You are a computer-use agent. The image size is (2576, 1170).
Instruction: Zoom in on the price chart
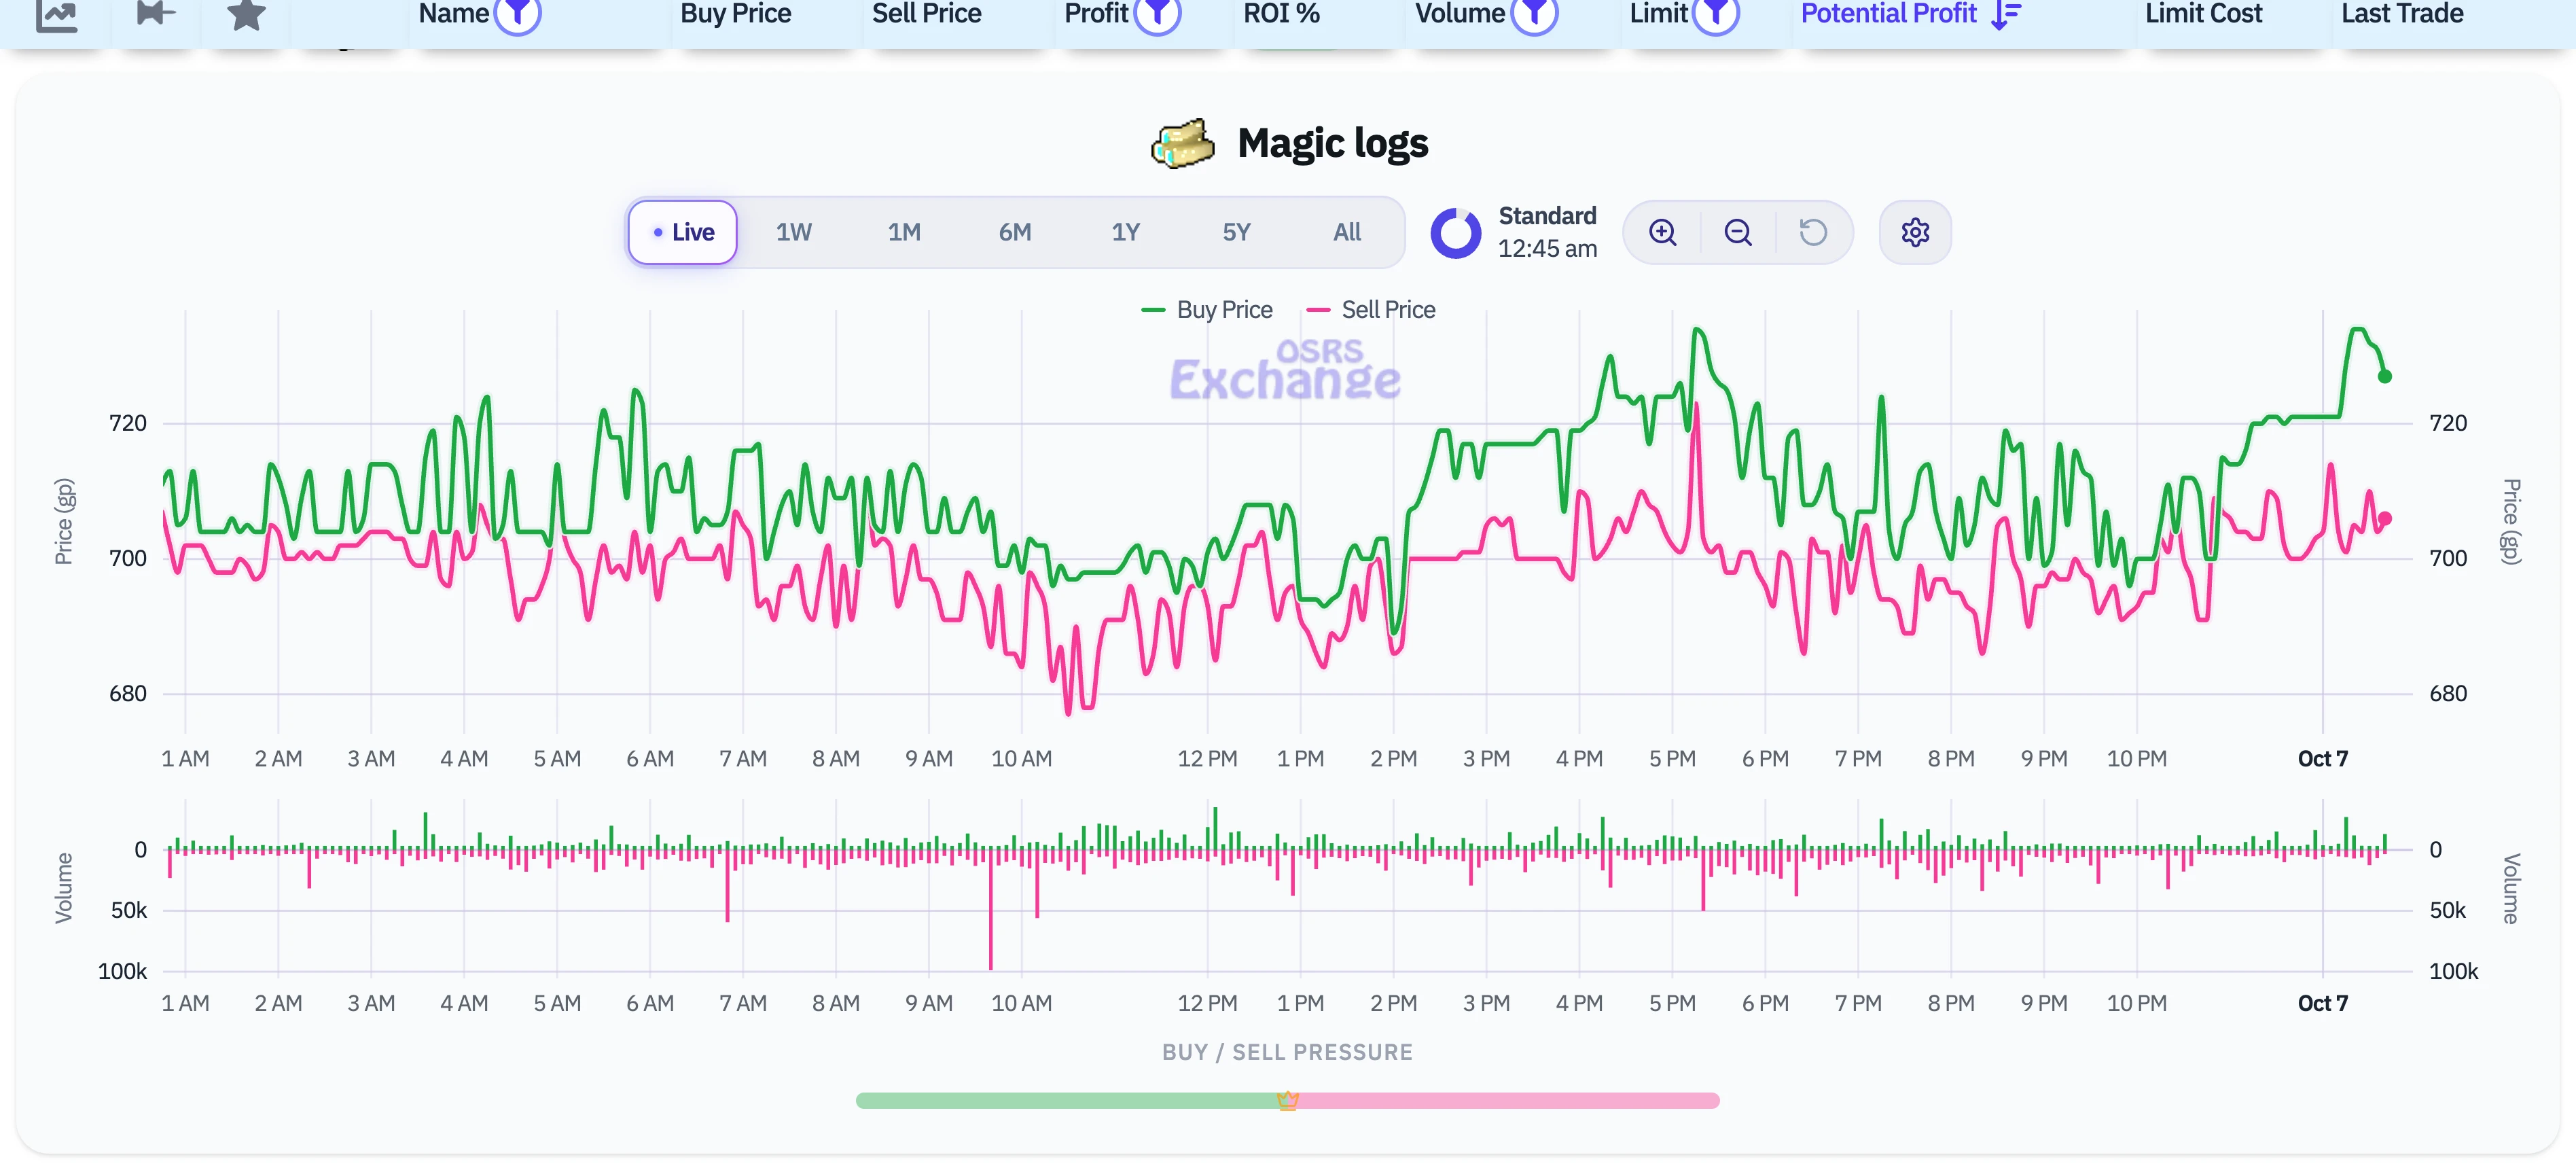pyautogui.click(x=1663, y=233)
